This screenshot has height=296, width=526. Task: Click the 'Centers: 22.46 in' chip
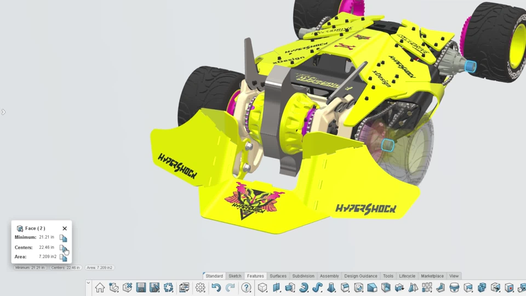coord(65,267)
